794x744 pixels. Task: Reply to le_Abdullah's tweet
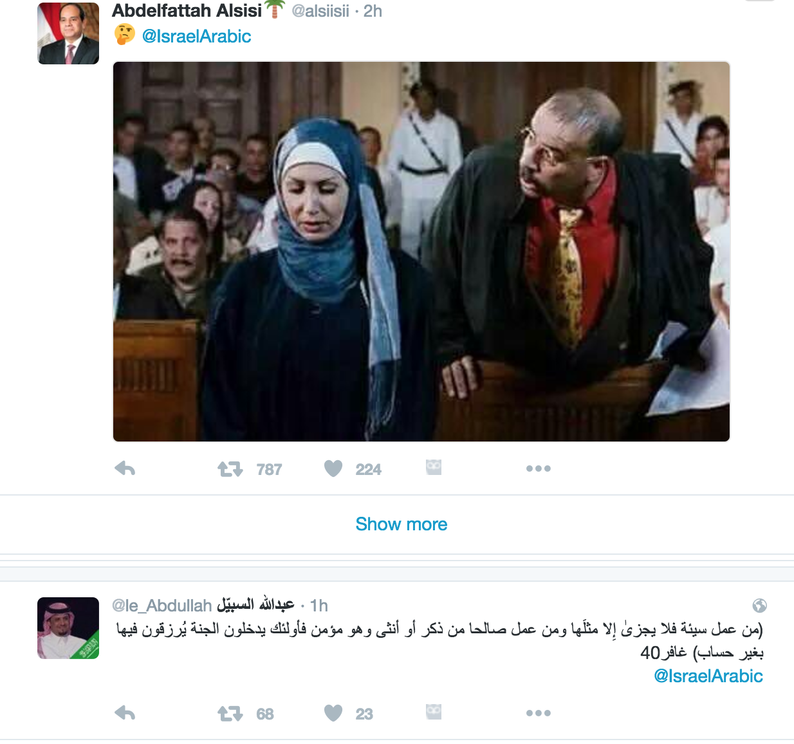125,713
